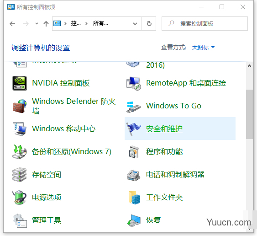Screen dimensions: 257x236
Task: Open the 安全和维护 link
Action: click(x=164, y=129)
